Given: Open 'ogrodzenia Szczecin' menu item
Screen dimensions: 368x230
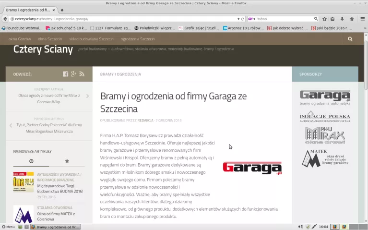Looking at the screenshot, I should point(138,39).
